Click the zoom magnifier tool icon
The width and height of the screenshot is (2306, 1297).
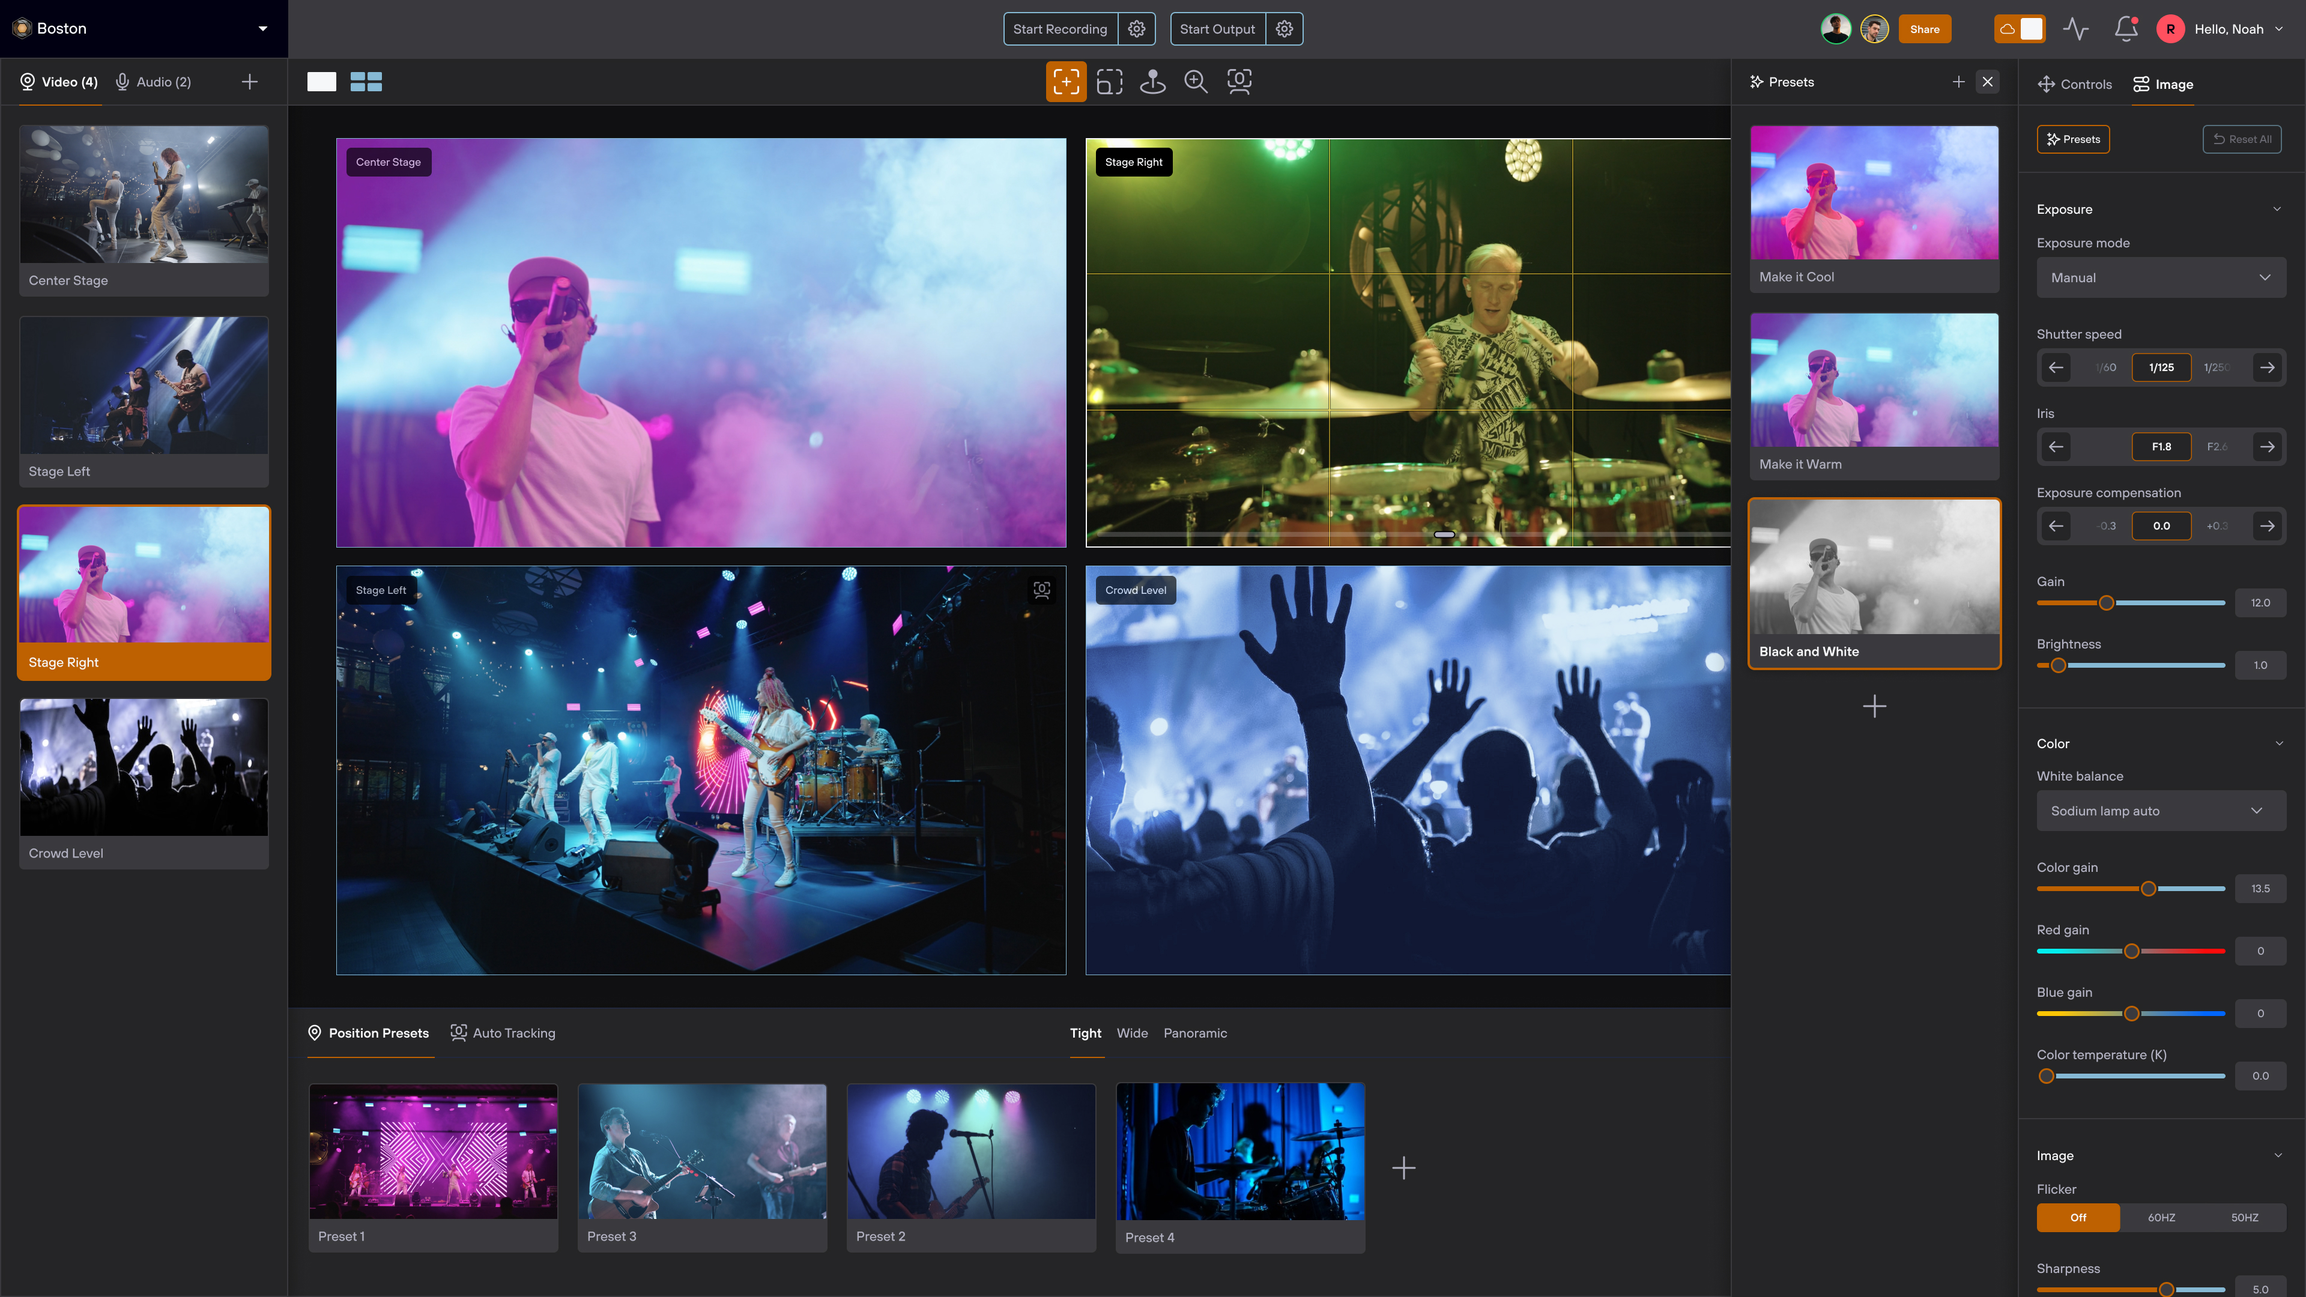[1195, 82]
